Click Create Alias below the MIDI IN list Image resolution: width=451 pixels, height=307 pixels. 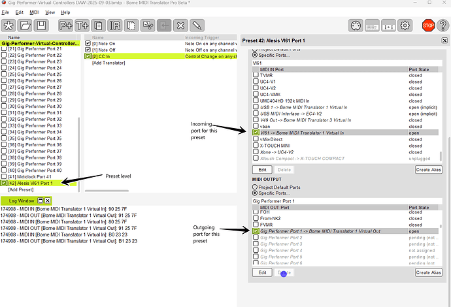(x=428, y=170)
